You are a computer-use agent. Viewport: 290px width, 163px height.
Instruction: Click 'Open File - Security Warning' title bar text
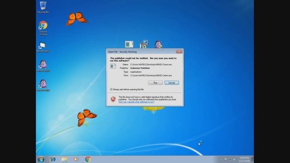tap(122, 52)
